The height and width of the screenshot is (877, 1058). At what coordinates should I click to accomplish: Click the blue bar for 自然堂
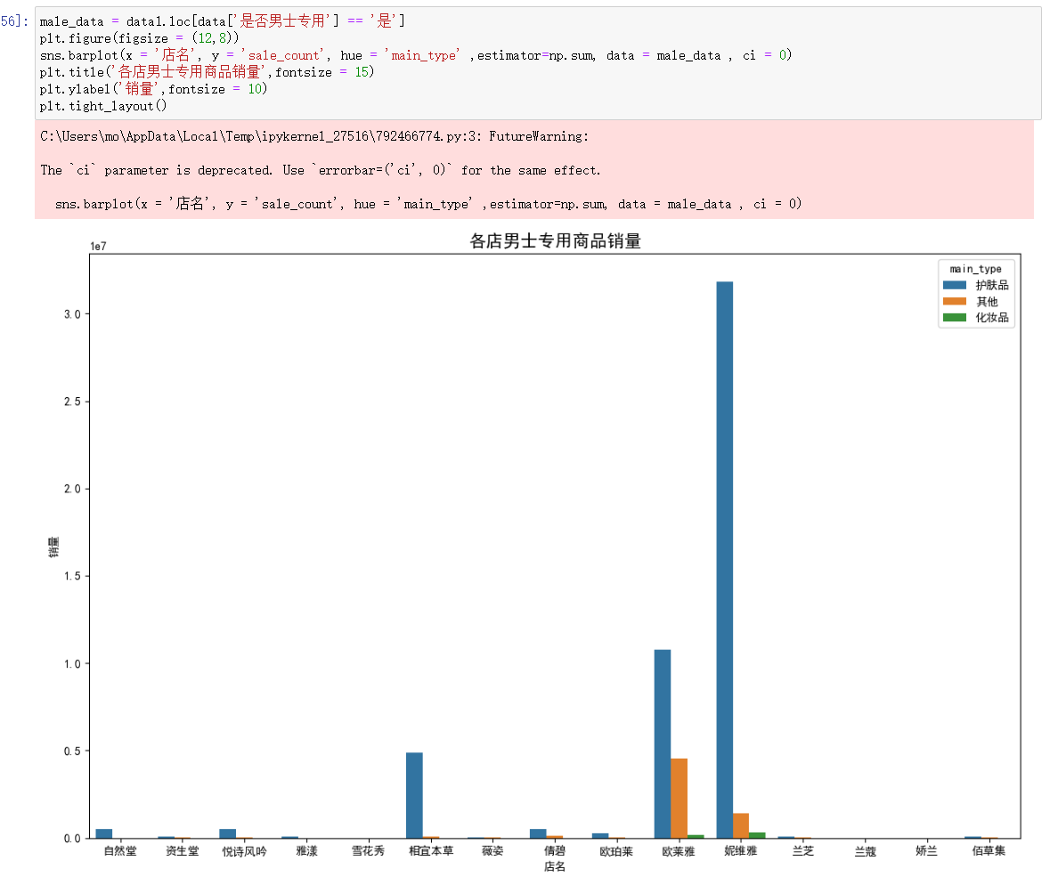(104, 834)
